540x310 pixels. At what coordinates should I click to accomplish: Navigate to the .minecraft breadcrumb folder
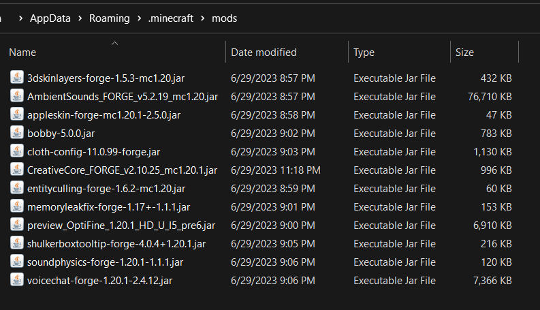tap(171, 18)
